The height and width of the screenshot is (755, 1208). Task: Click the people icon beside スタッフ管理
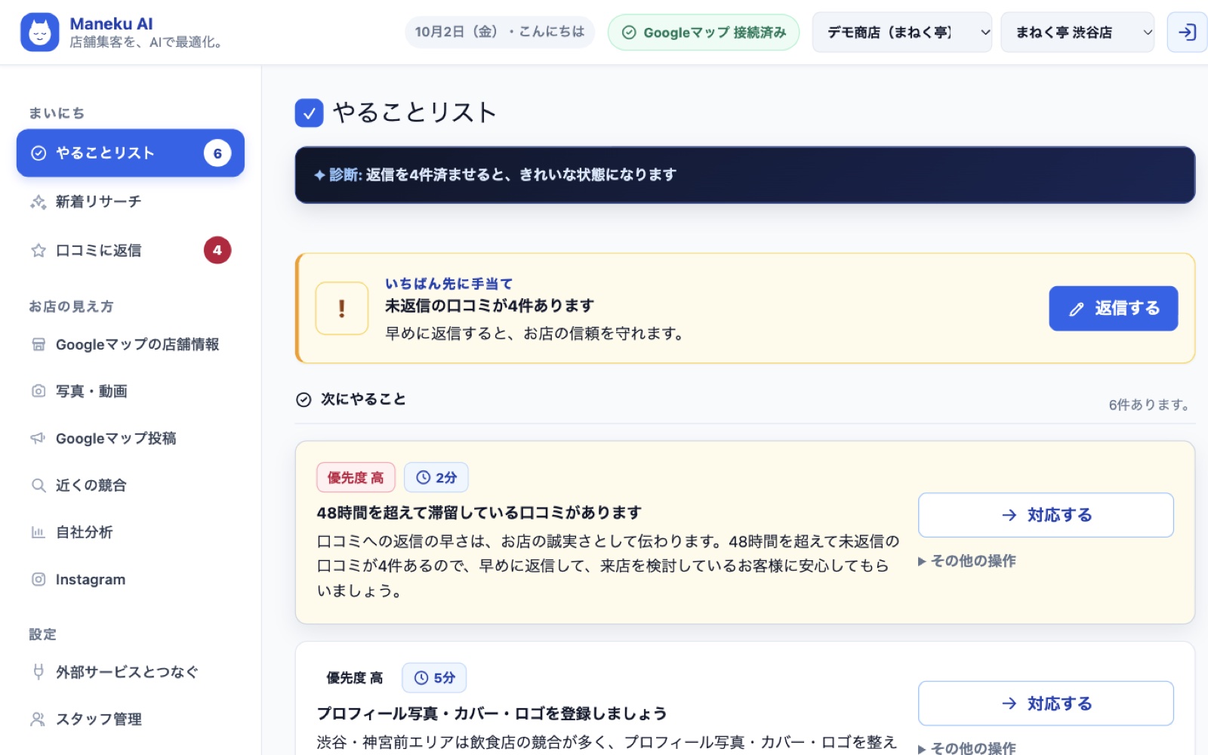pos(38,719)
